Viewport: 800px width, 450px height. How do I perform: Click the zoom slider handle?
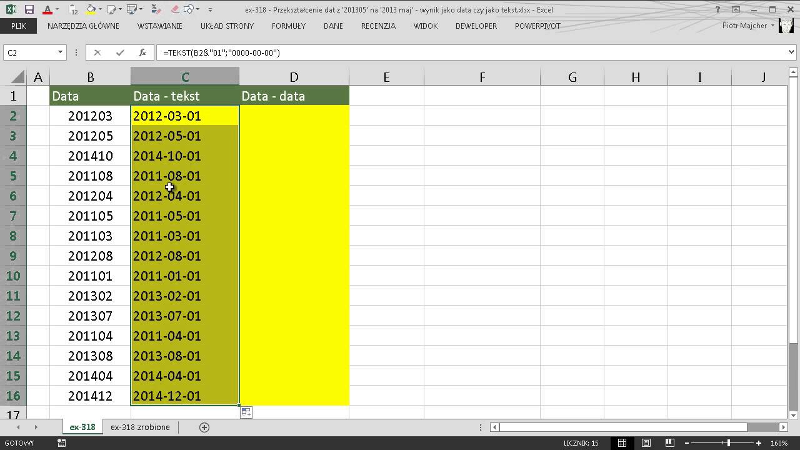tap(728, 443)
